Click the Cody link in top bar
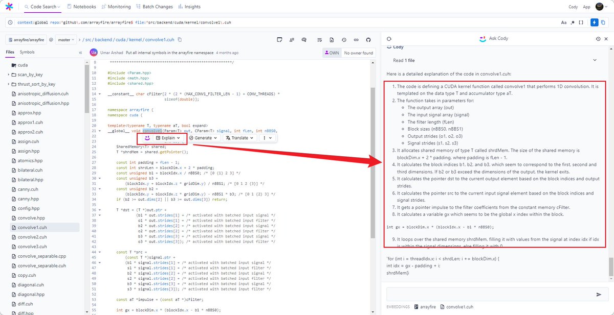614x315 pixels. (x=573, y=7)
